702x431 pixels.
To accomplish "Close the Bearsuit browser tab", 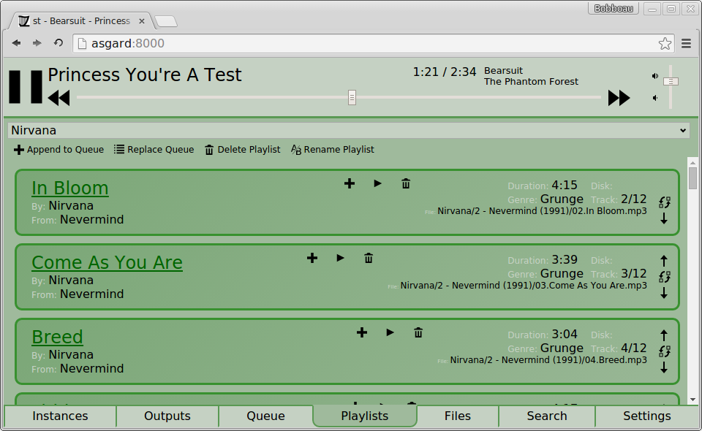I will click(141, 21).
